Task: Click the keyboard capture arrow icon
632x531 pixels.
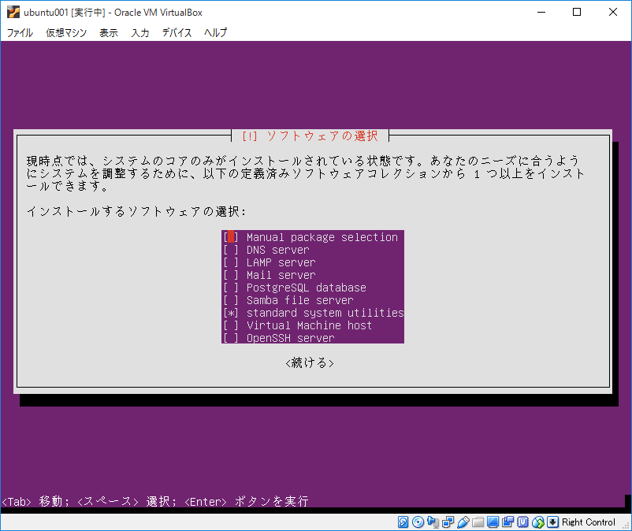Action: [x=552, y=522]
